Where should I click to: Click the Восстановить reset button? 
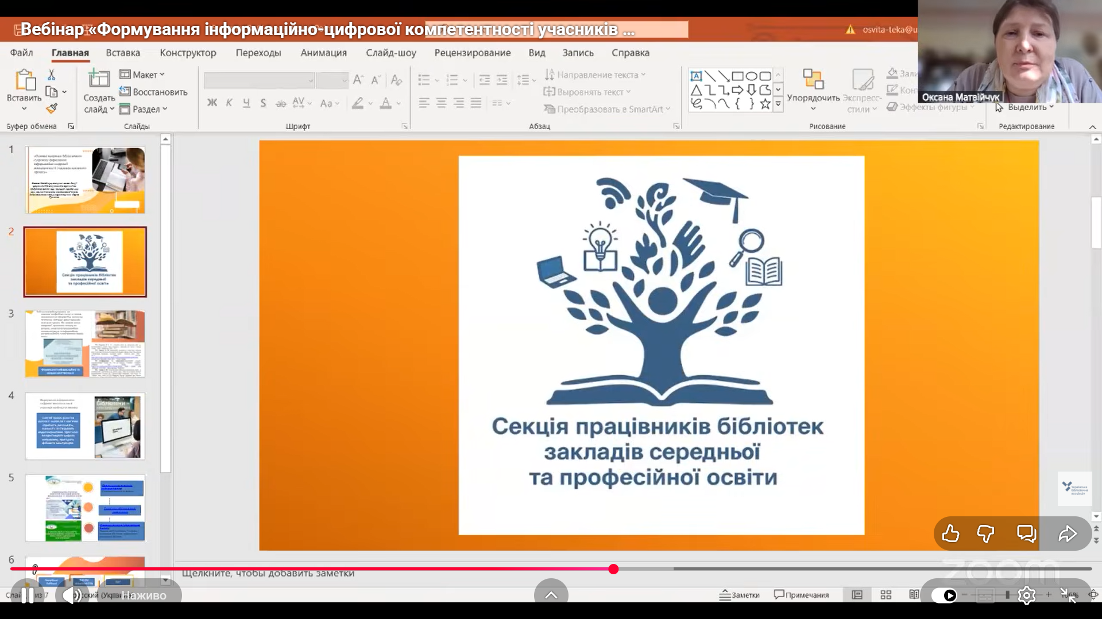point(153,92)
